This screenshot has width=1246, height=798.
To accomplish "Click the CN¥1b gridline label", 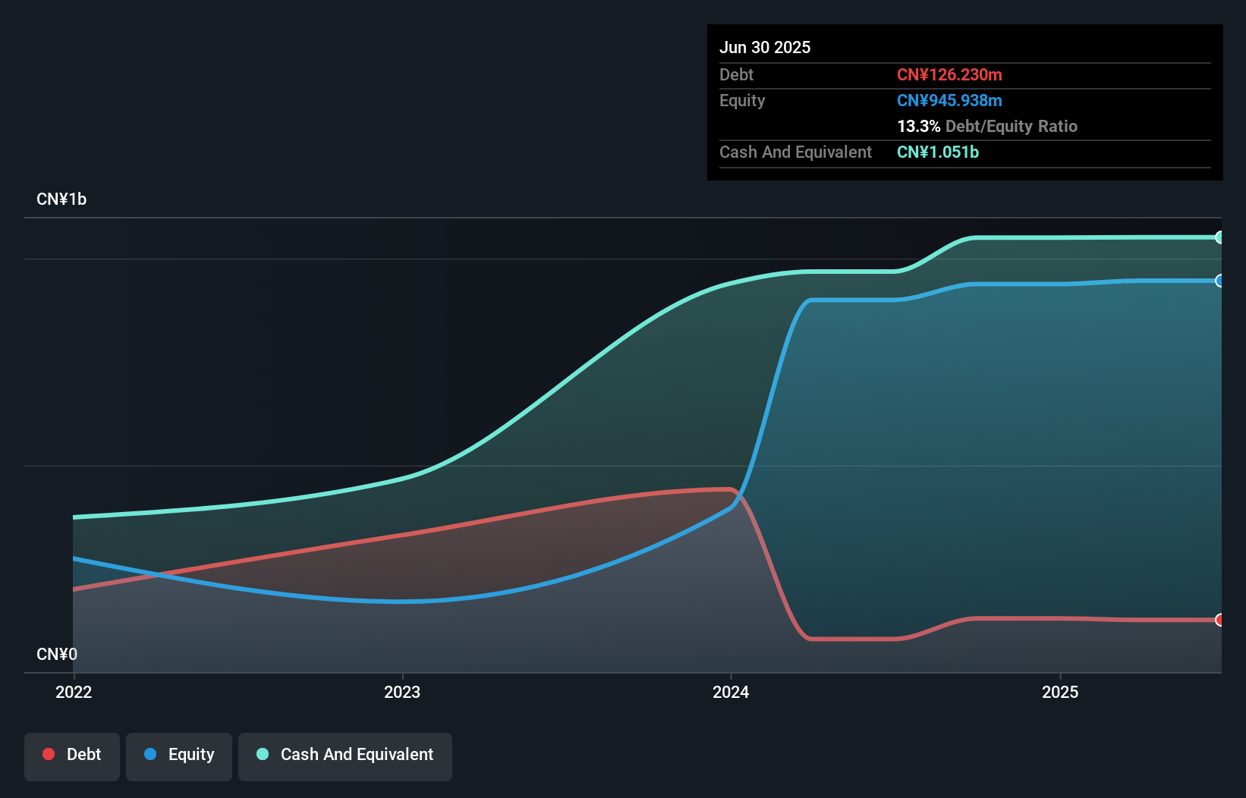I will pos(62,199).
